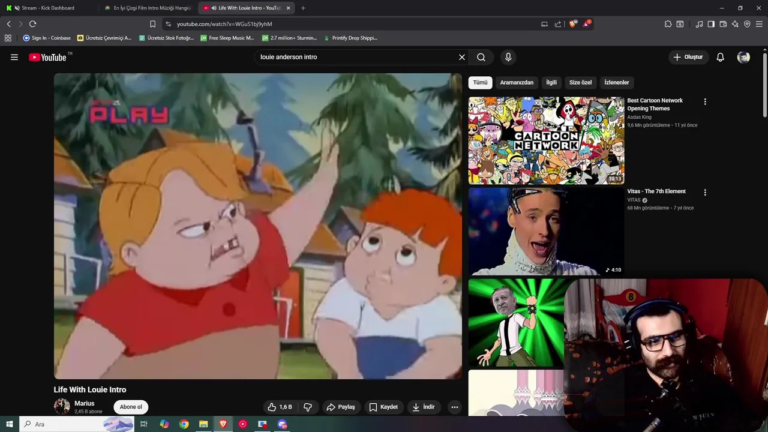This screenshot has height=432, width=768.
Task: Click the picture-in-picture icon in the address bar
Action: tap(544, 24)
